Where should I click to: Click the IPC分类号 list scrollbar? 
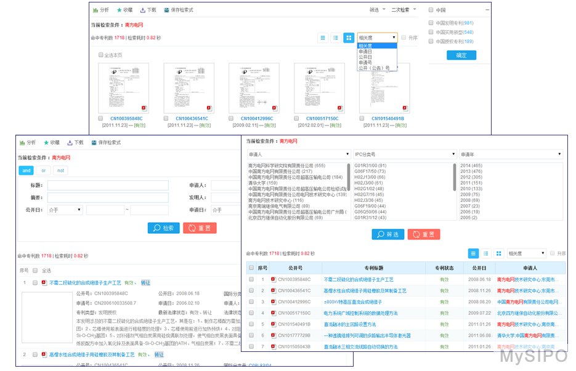[455, 178]
